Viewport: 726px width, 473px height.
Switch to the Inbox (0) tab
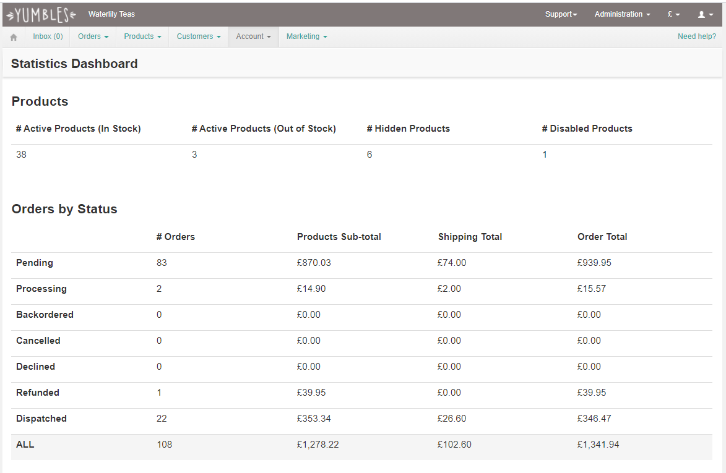pyautogui.click(x=48, y=36)
